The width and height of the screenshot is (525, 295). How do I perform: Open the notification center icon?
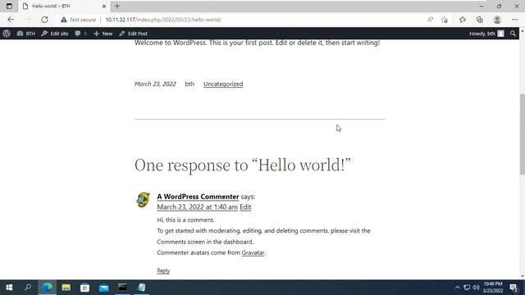tap(514, 288)
